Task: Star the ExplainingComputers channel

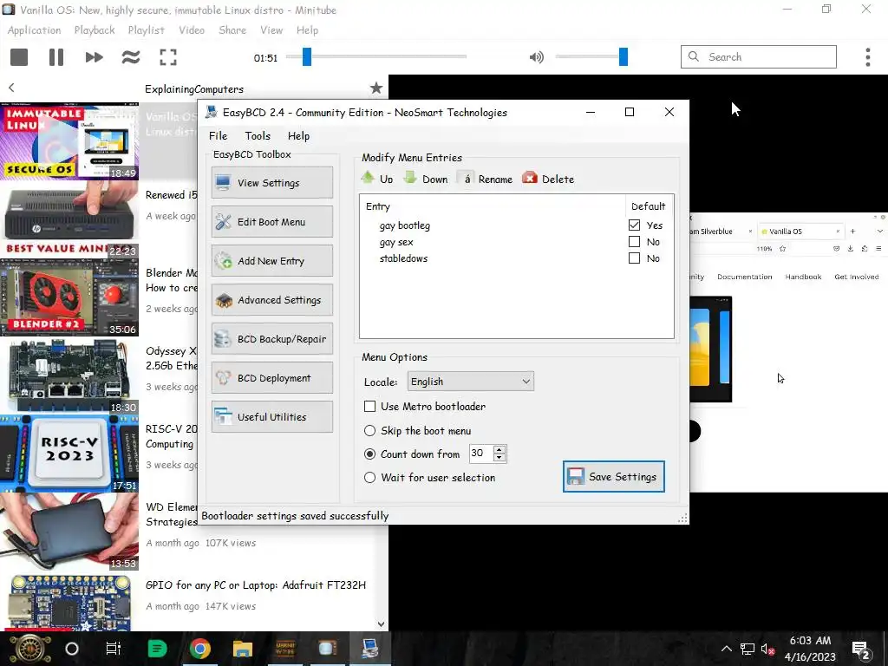Action: pyautogui.click(x=376, y=88)
